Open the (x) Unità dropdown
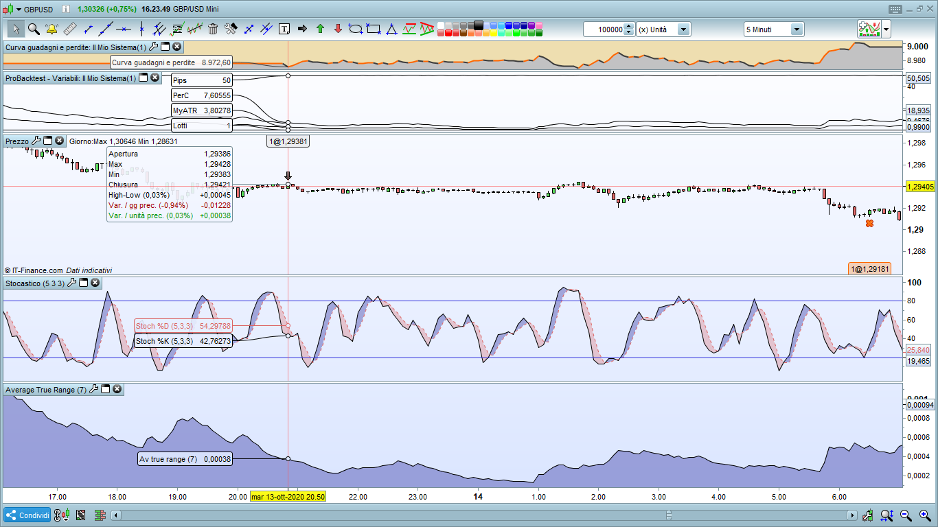This screenshot has height=527, width=938. pos(683,30)
